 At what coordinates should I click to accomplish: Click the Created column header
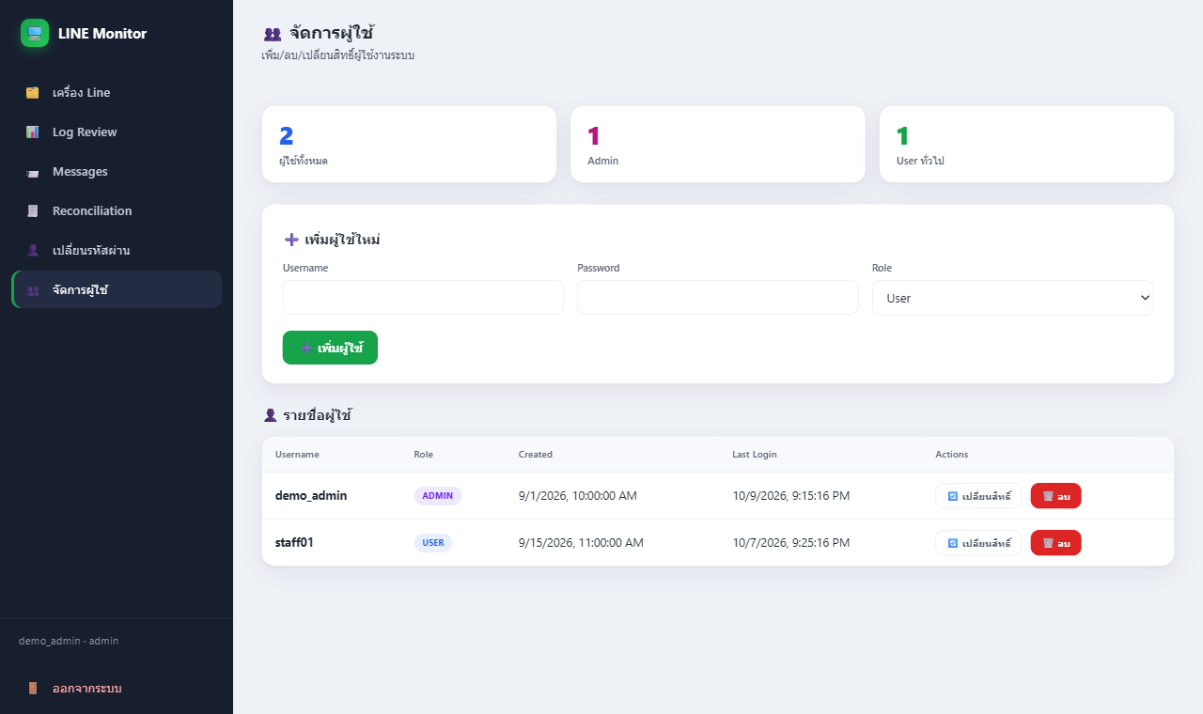[x=536, y=455]
